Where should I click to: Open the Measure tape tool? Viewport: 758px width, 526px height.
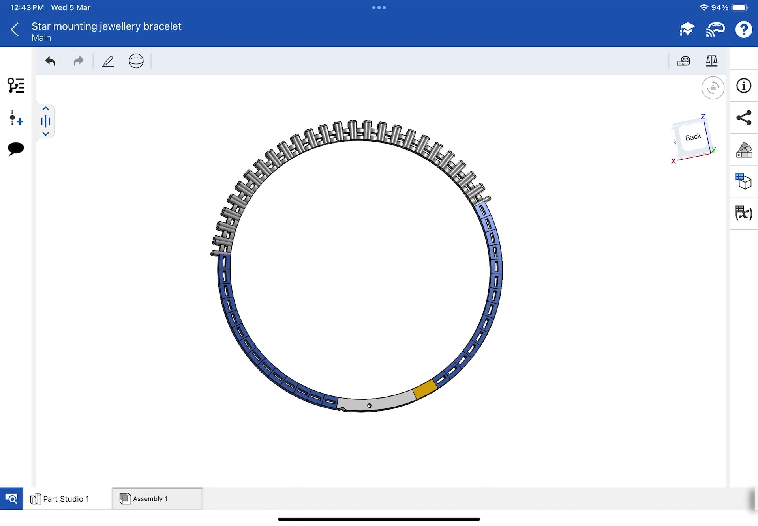click(683, 61)
